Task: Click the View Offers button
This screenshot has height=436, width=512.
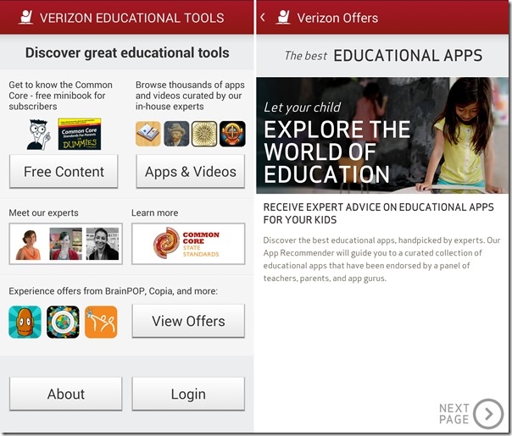Action: (x=188, y=321)
